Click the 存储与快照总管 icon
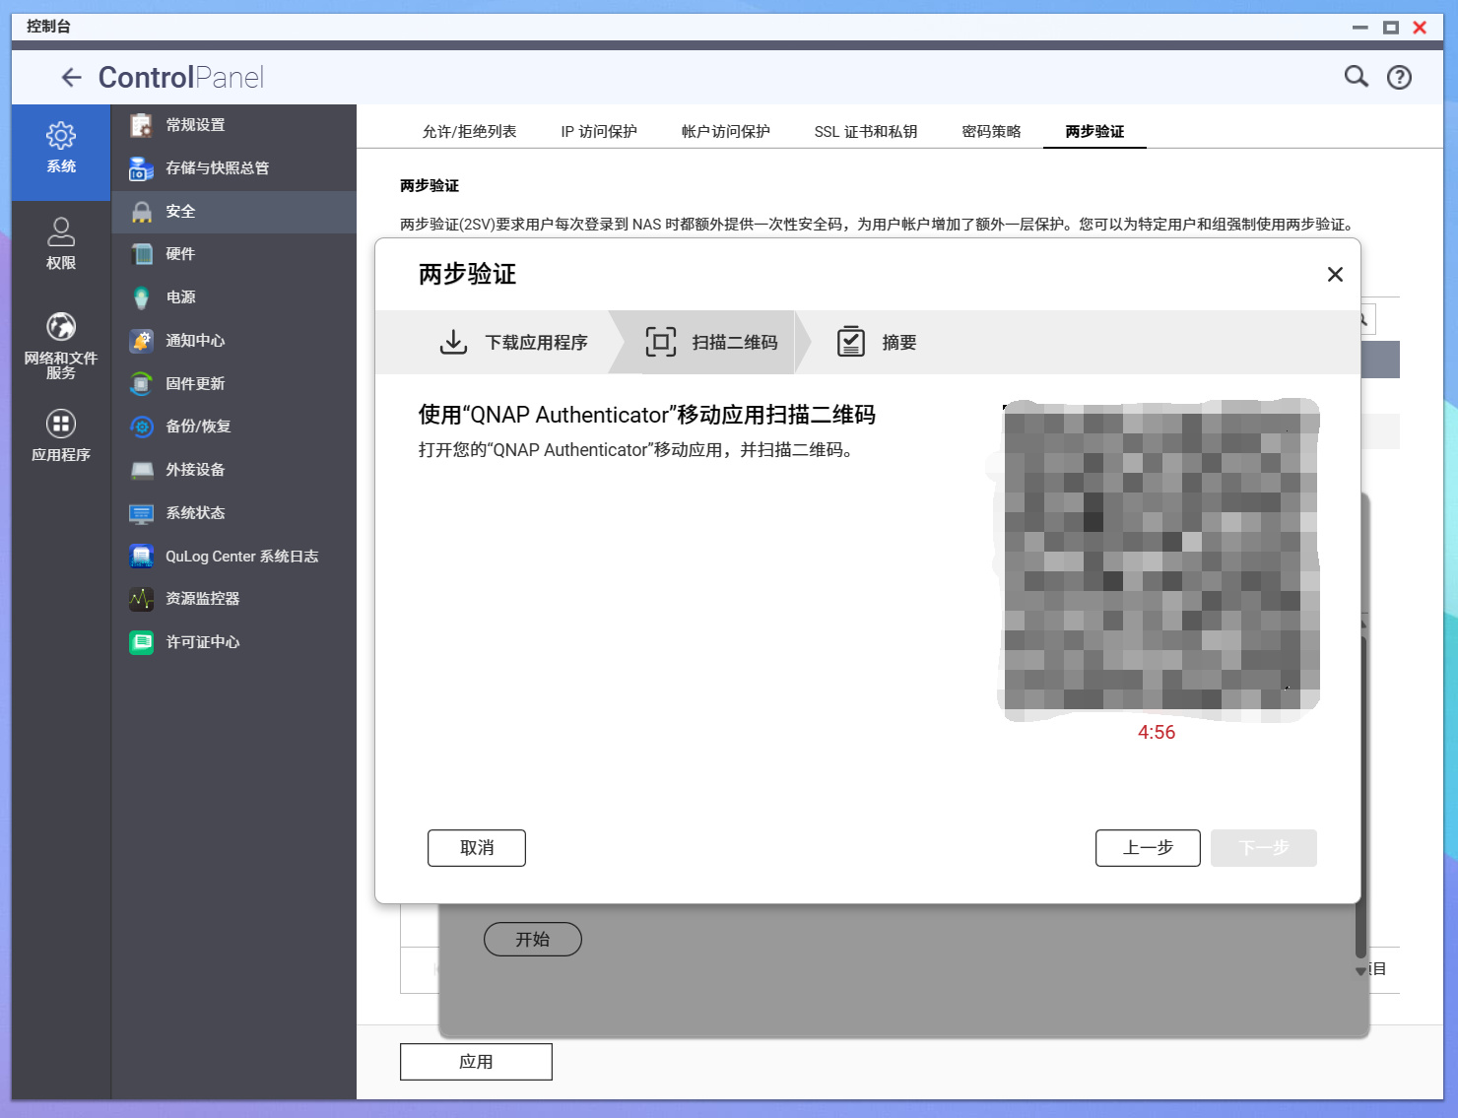Screen dimensions: 1458x1118 click(x=142, y=168)
